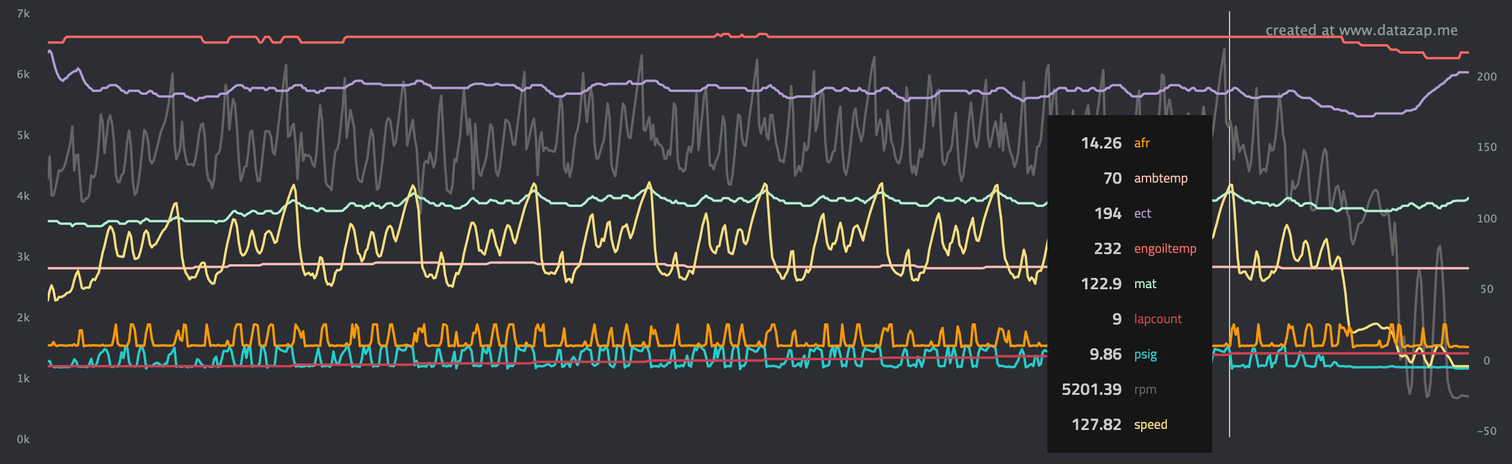Click the "194" ect value
The image size is (1512, 464).
(1108, 214)
